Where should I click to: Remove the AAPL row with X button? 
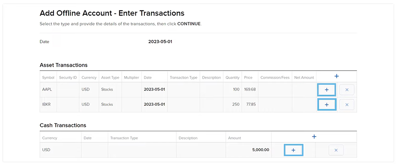pyautogui.click(x=347, y=90)
